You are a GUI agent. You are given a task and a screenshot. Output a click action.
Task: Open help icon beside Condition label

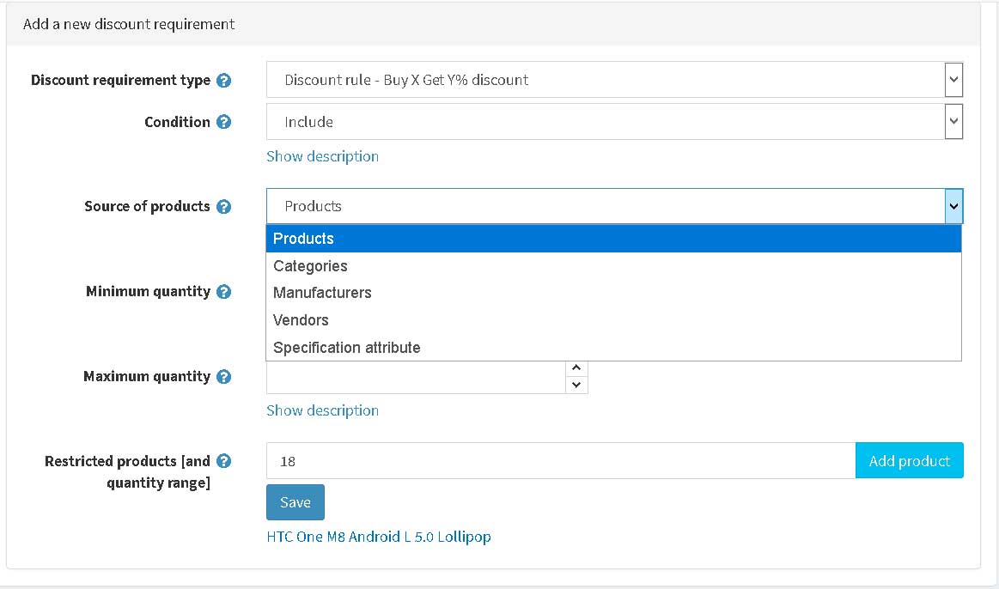(223, 122)
